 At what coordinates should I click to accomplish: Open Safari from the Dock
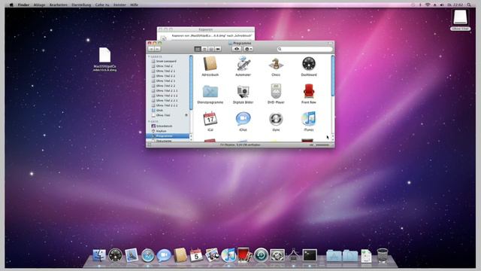147,255
